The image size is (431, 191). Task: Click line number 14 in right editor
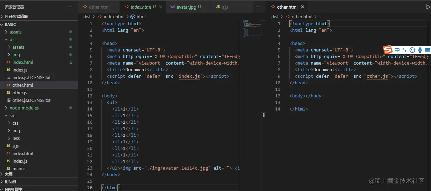[x=277, y=109]
